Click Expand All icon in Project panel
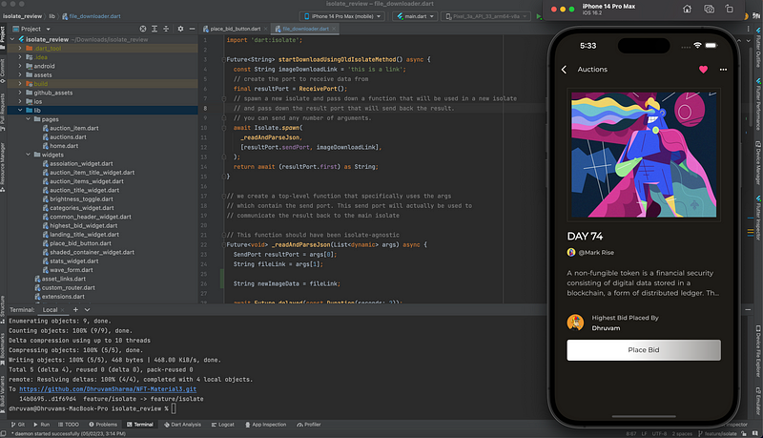 pyautogui.click(x=155, y=29)
